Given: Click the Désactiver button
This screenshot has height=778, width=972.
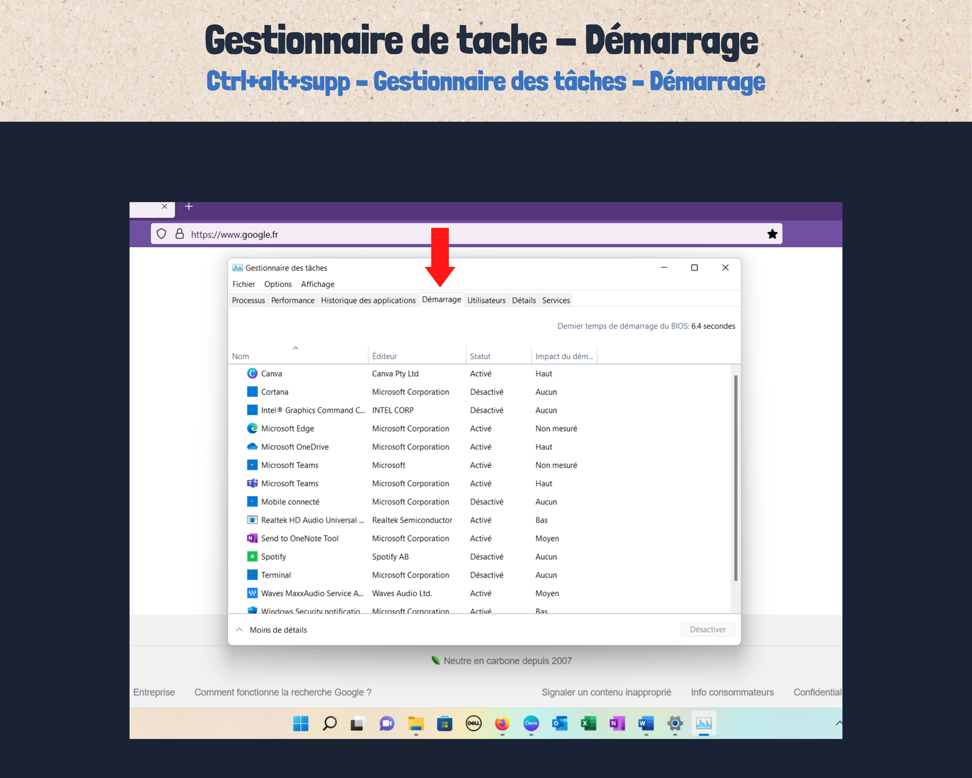Looking at the screenshot, I should point(708,629).
